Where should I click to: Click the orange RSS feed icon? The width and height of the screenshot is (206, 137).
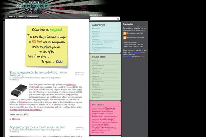[x=125, y=34]
